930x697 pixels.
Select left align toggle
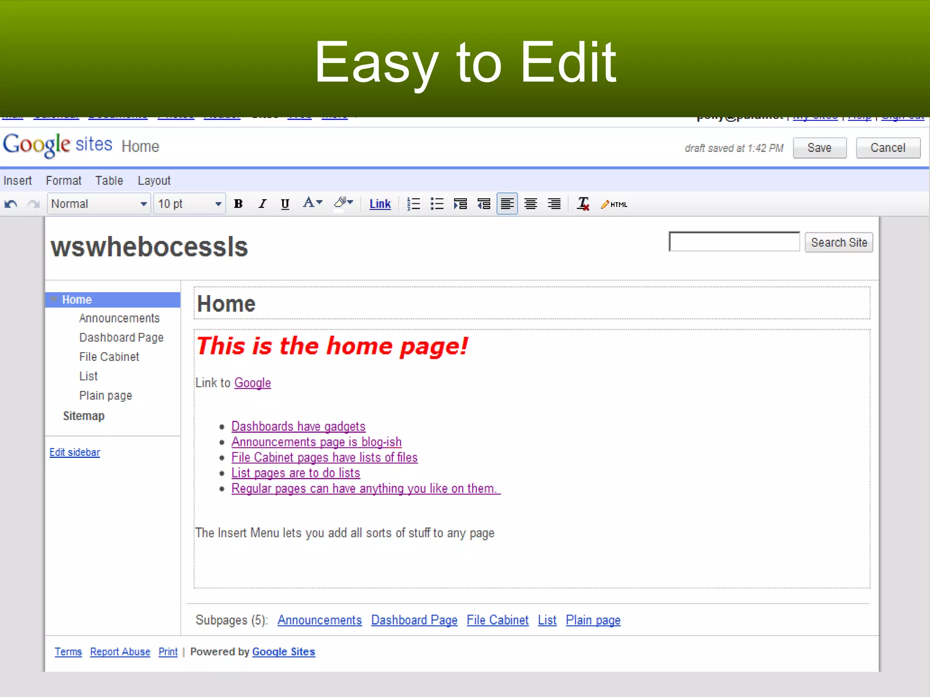click(507, 204)
